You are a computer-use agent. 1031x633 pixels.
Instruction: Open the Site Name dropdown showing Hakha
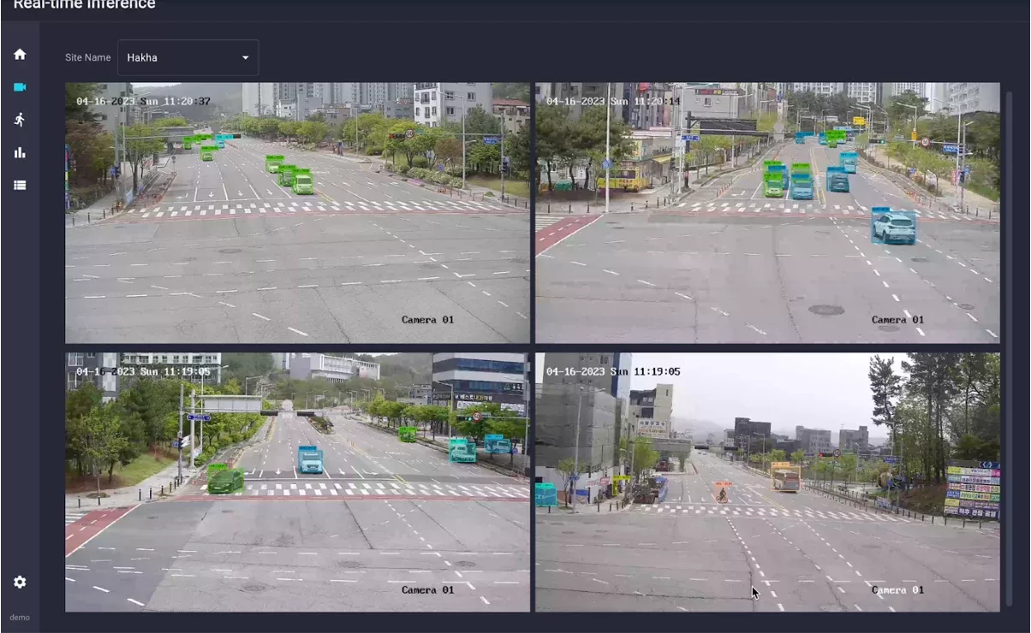click(x=188, y=57)
